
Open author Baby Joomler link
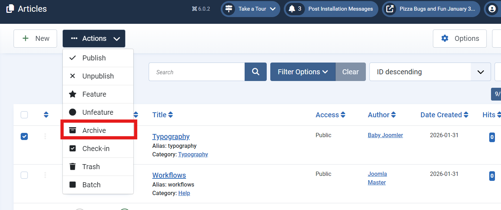point(385,135)
